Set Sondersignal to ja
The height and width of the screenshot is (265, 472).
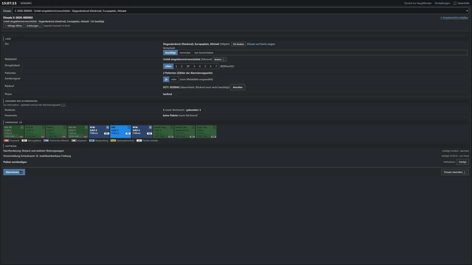pos(166,79)
